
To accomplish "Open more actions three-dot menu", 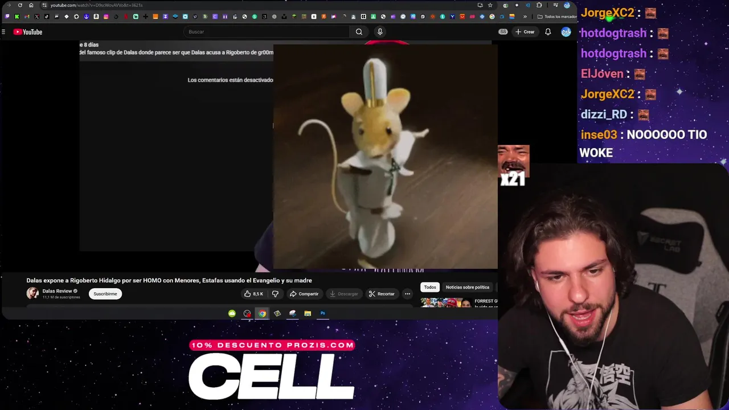I will click(407, 294).
